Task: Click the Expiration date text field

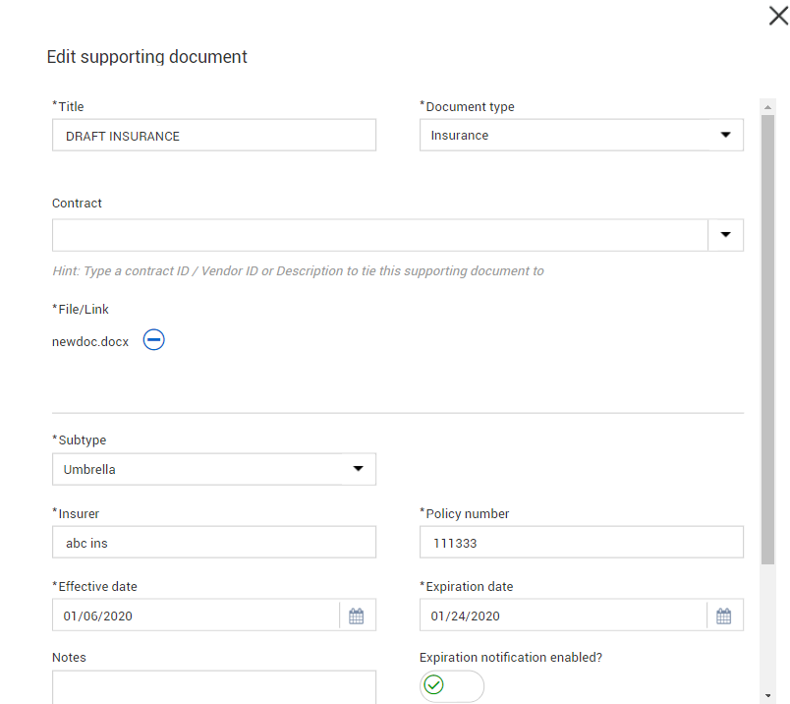Action: pos(564,616)
